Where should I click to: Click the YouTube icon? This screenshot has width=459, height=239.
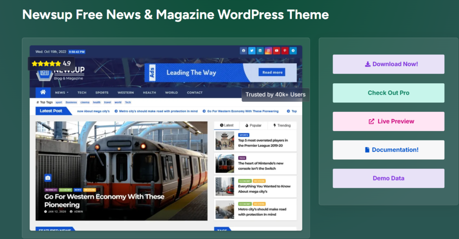click(x=276, y=51)
